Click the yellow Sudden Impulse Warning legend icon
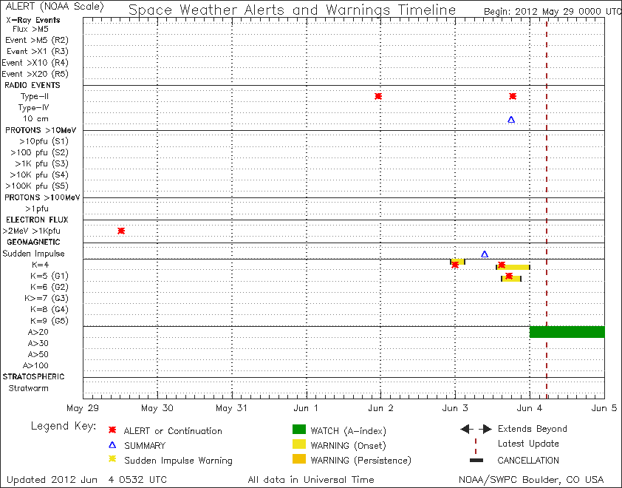Screen dimensions: 622x488 coord(112,460)
